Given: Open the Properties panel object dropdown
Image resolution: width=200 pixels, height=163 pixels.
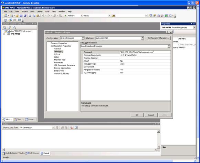Looking at the screenshot, I should [194, 28].
